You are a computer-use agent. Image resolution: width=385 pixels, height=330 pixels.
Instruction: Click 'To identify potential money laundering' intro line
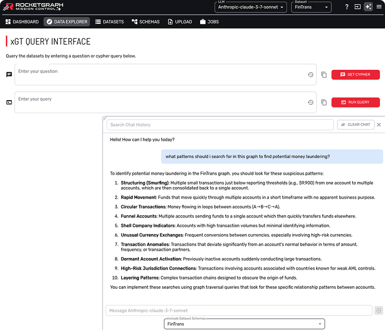[217, 174]
